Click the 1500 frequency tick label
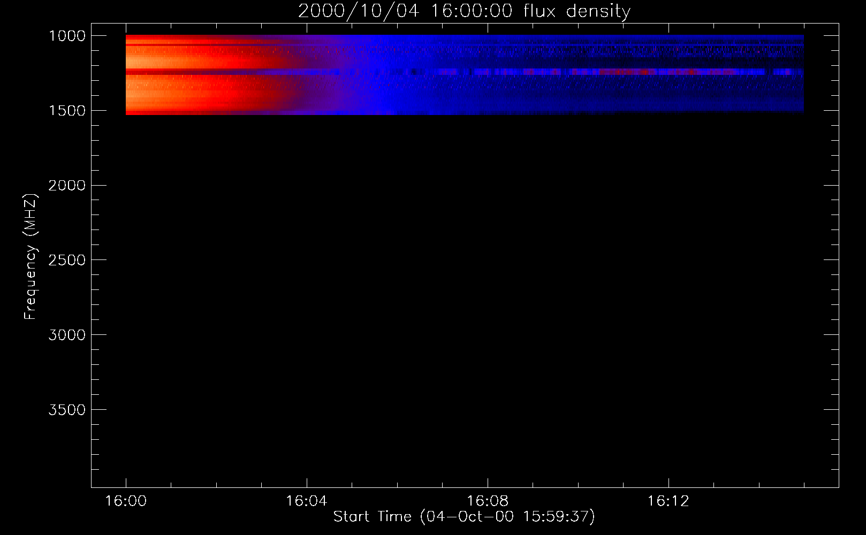 67,111
